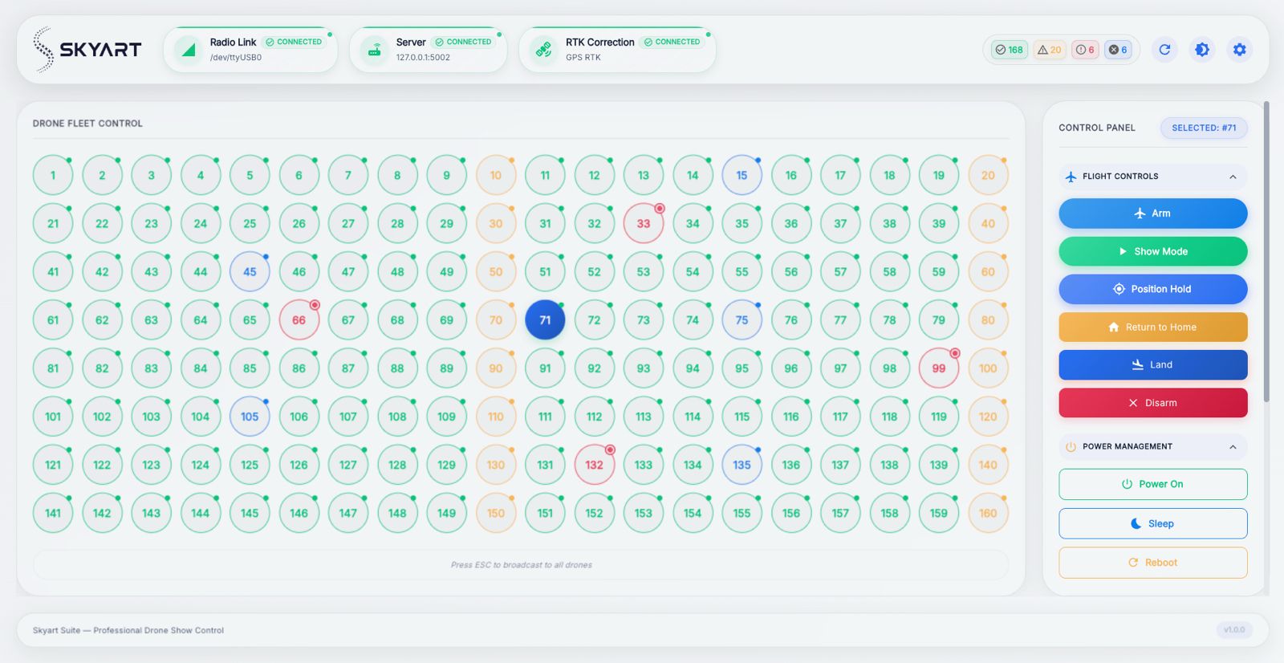Click the /dev/ttyUSB0 port text
The image size is (1284, 663).
pos(236,58)
